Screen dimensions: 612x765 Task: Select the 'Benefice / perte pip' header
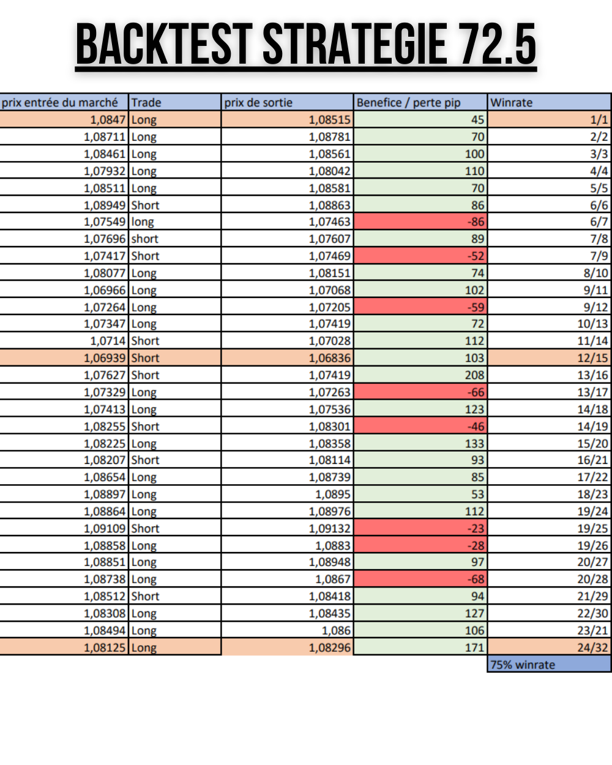point(420,102)
